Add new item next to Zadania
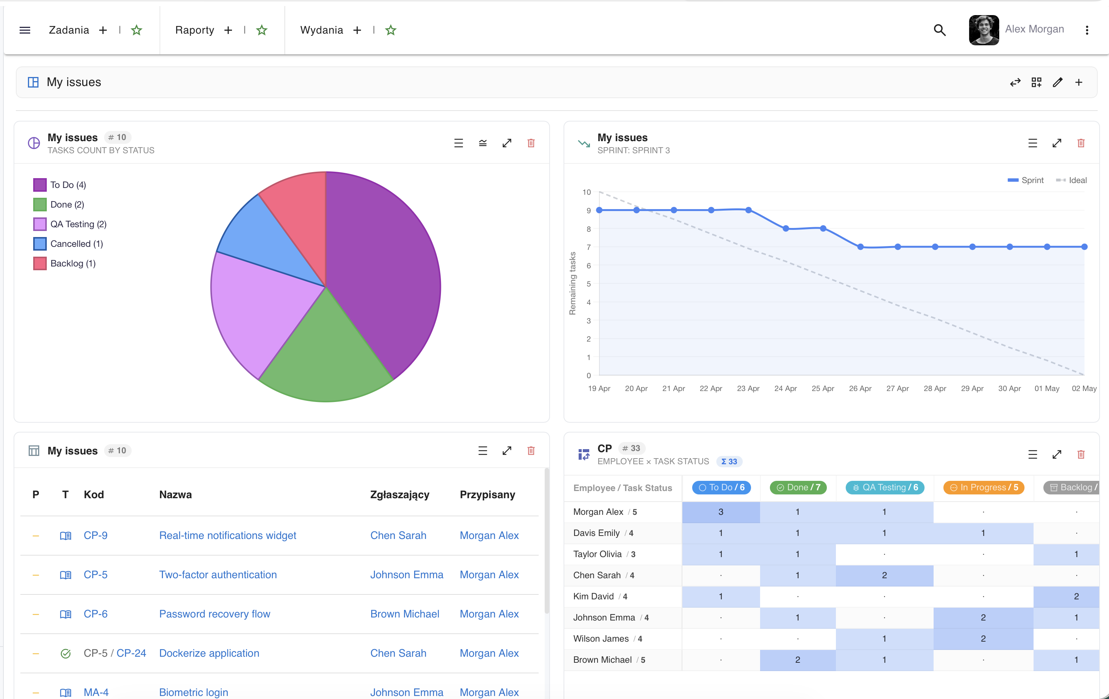 103,31
